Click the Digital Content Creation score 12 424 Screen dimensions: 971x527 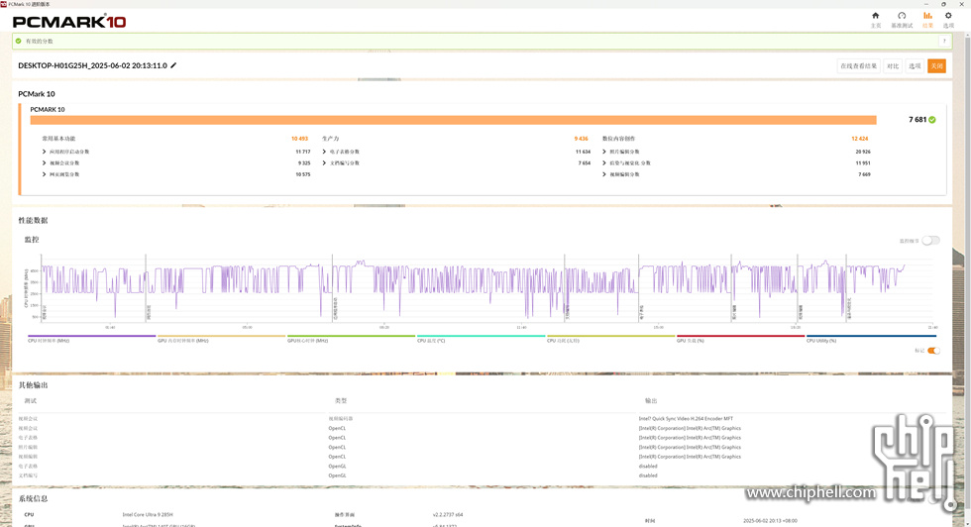(860, 139)
